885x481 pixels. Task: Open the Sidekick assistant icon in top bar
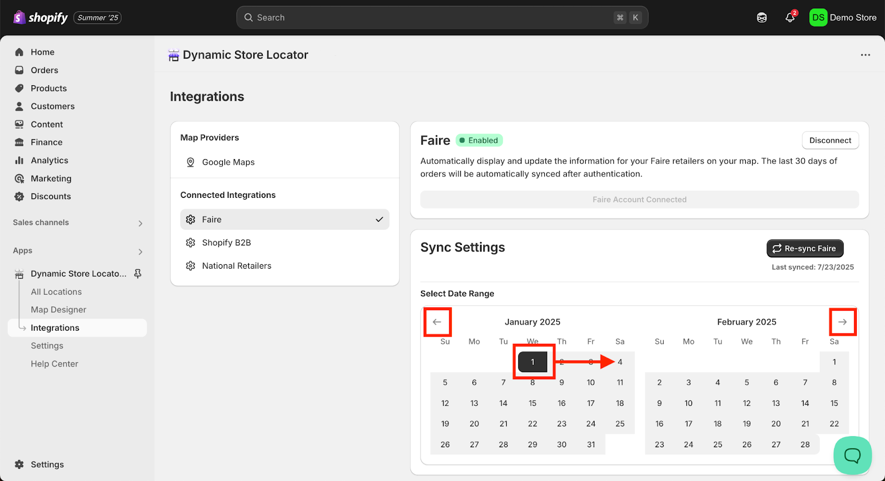click(762, 18)
